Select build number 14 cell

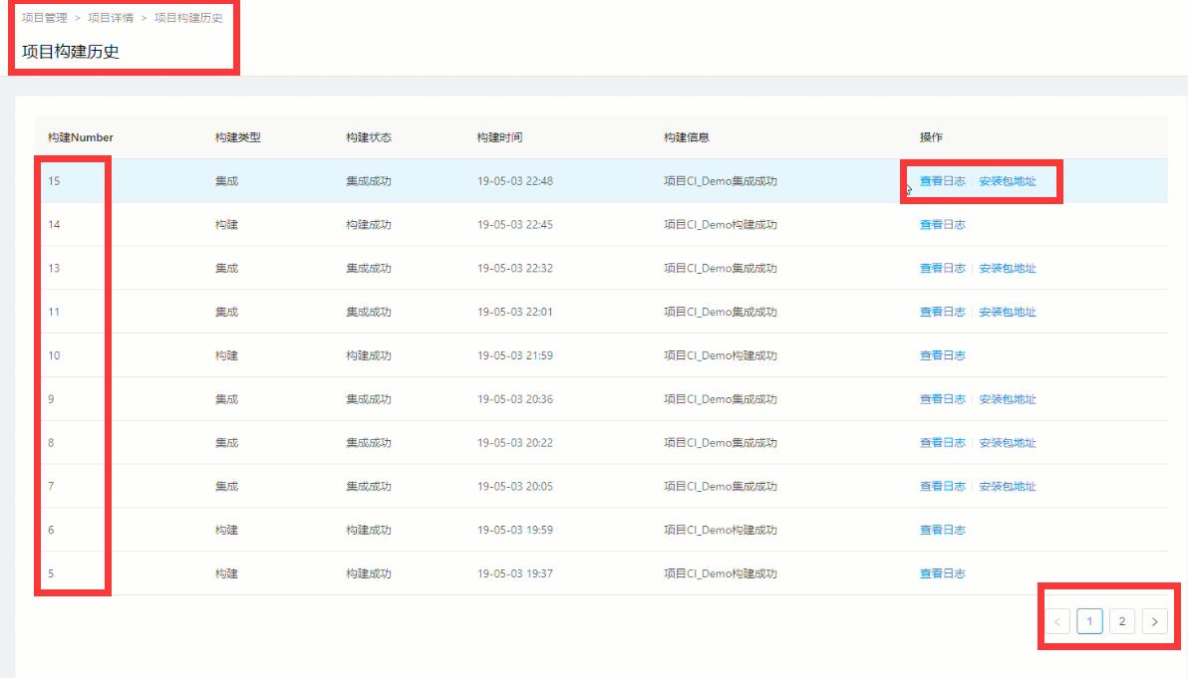pos(54,225)
